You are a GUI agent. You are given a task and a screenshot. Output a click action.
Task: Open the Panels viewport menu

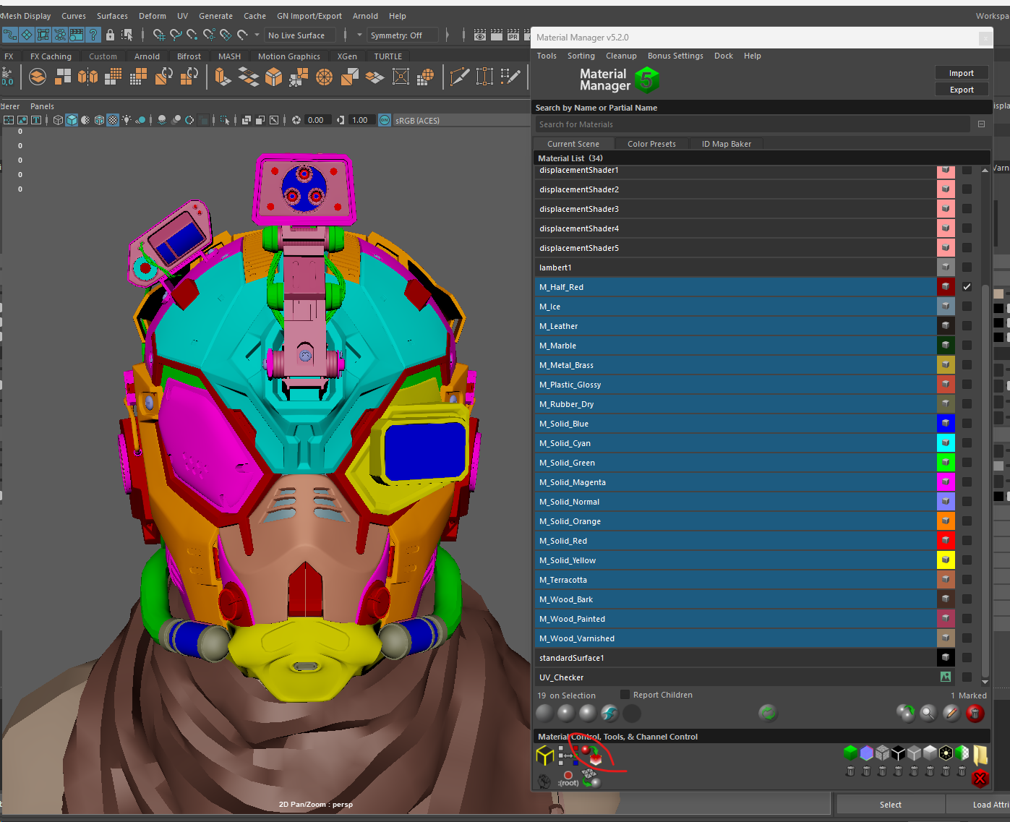(42, 106)
